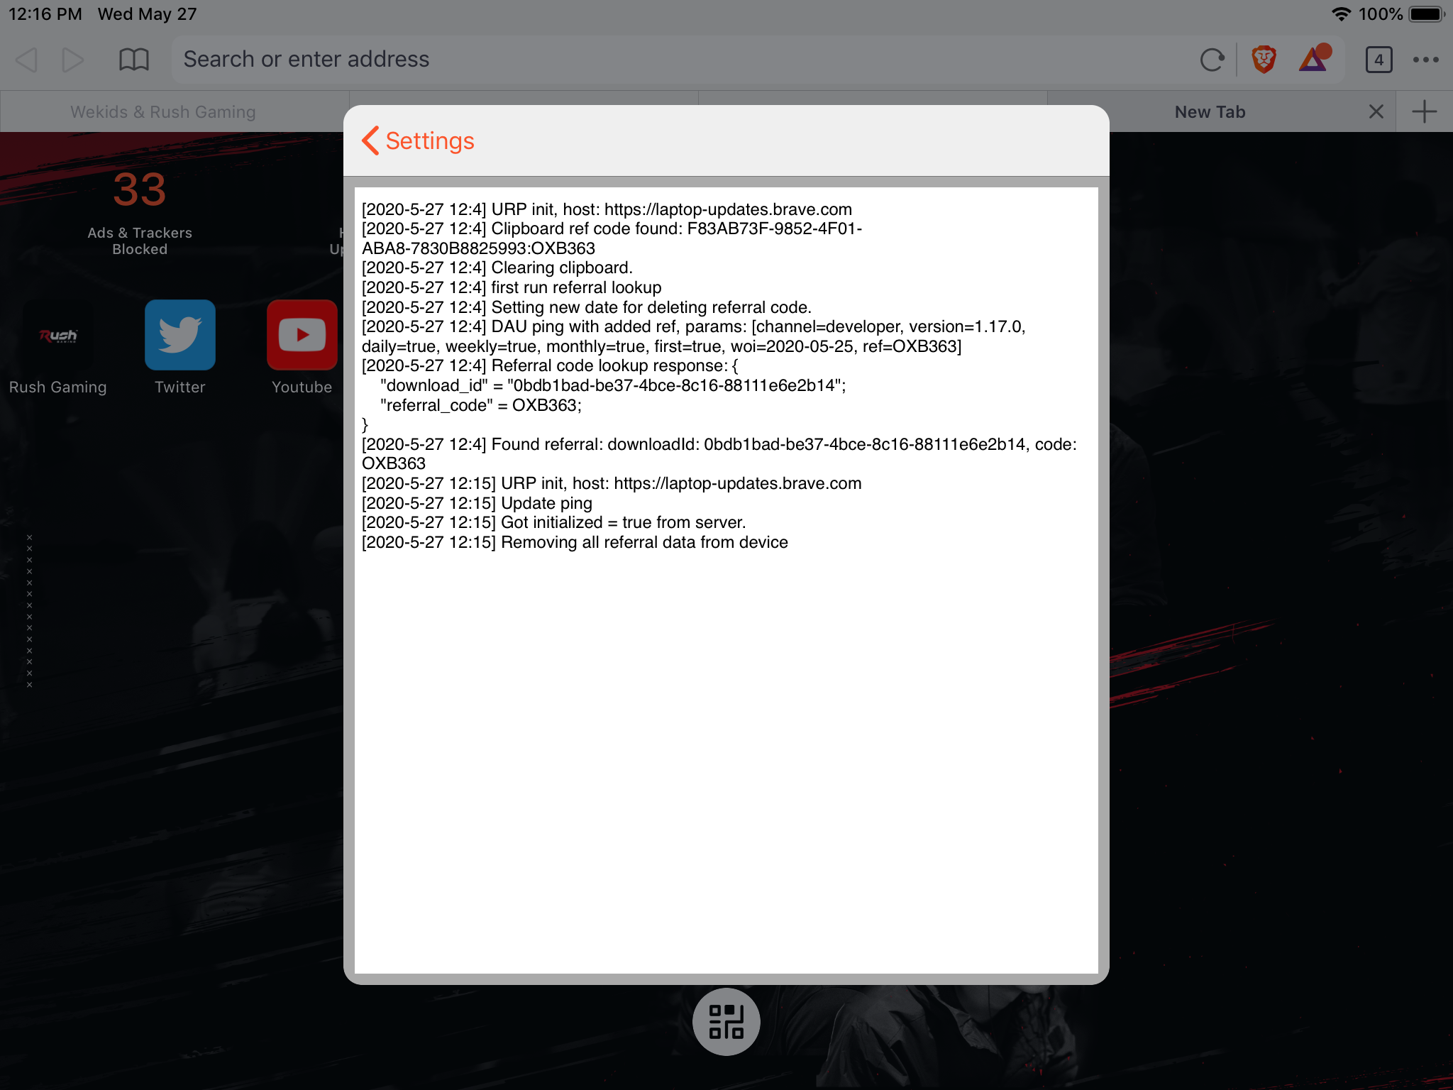1453x1090 pixels.
Task: Open the Twitter favorite shortcut
Action: click(180, 335)
